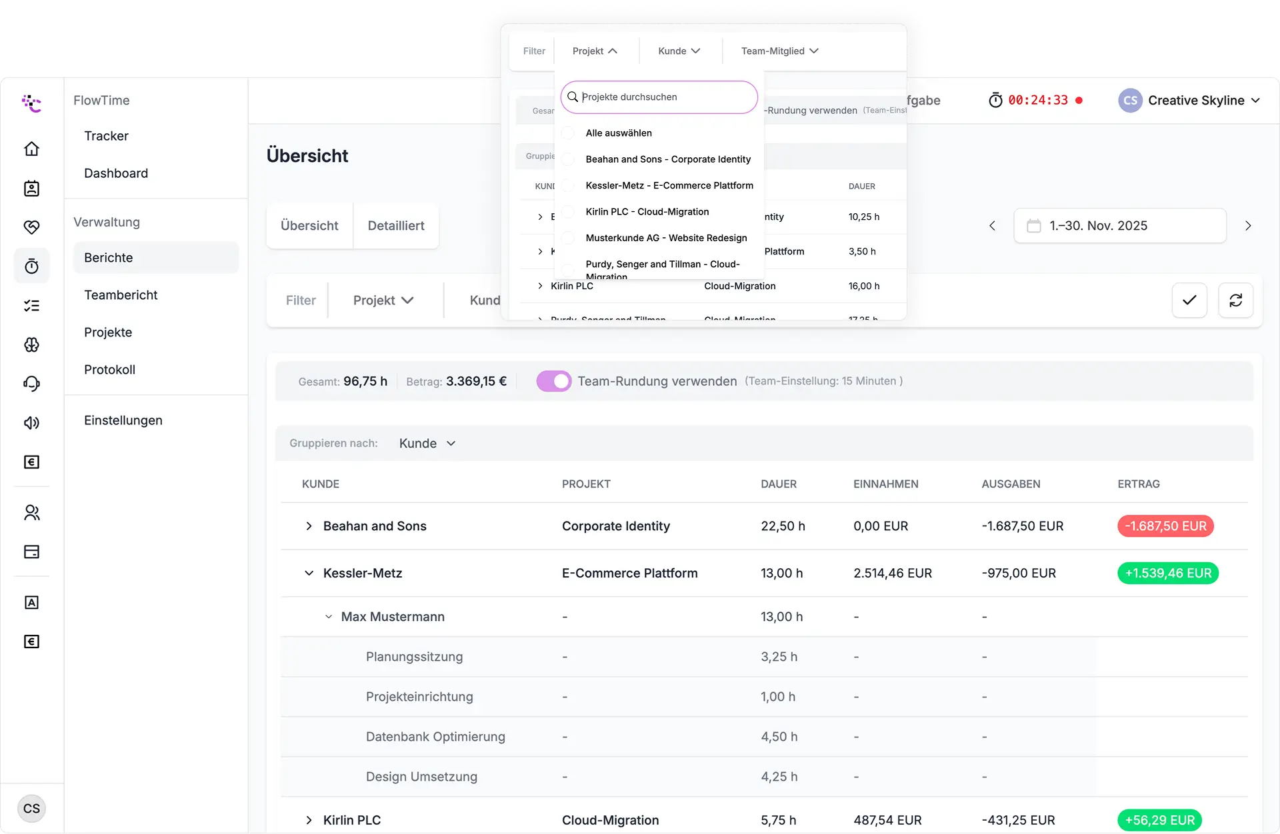Open the Gruppieren nach Kunde dropdown
Image resolution: width=1280 pixels, height=834 pixels.
pyautogui.click(x=427, y=444)
